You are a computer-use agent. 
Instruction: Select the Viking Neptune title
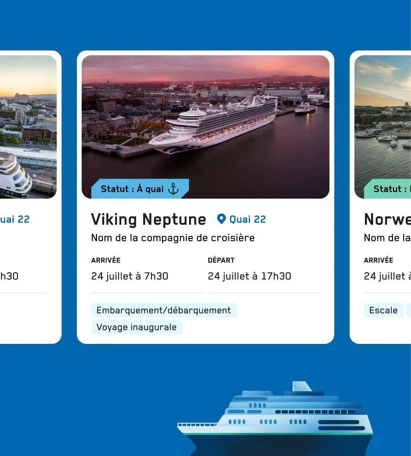coord(149,219)
